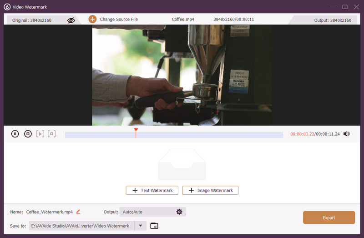Mute the volume speaker icon
This screenshot has height=238, width=364.
pyautogui.click(x=347, y=134)
